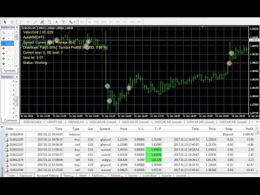Screen dimensions: 260x195
Task: Open the Arrows tool dropdown arrow
Action: point(75,22)
